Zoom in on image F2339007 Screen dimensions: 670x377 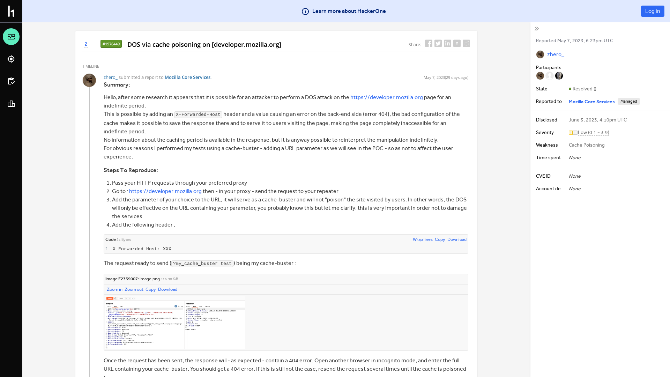pos(114,289)
